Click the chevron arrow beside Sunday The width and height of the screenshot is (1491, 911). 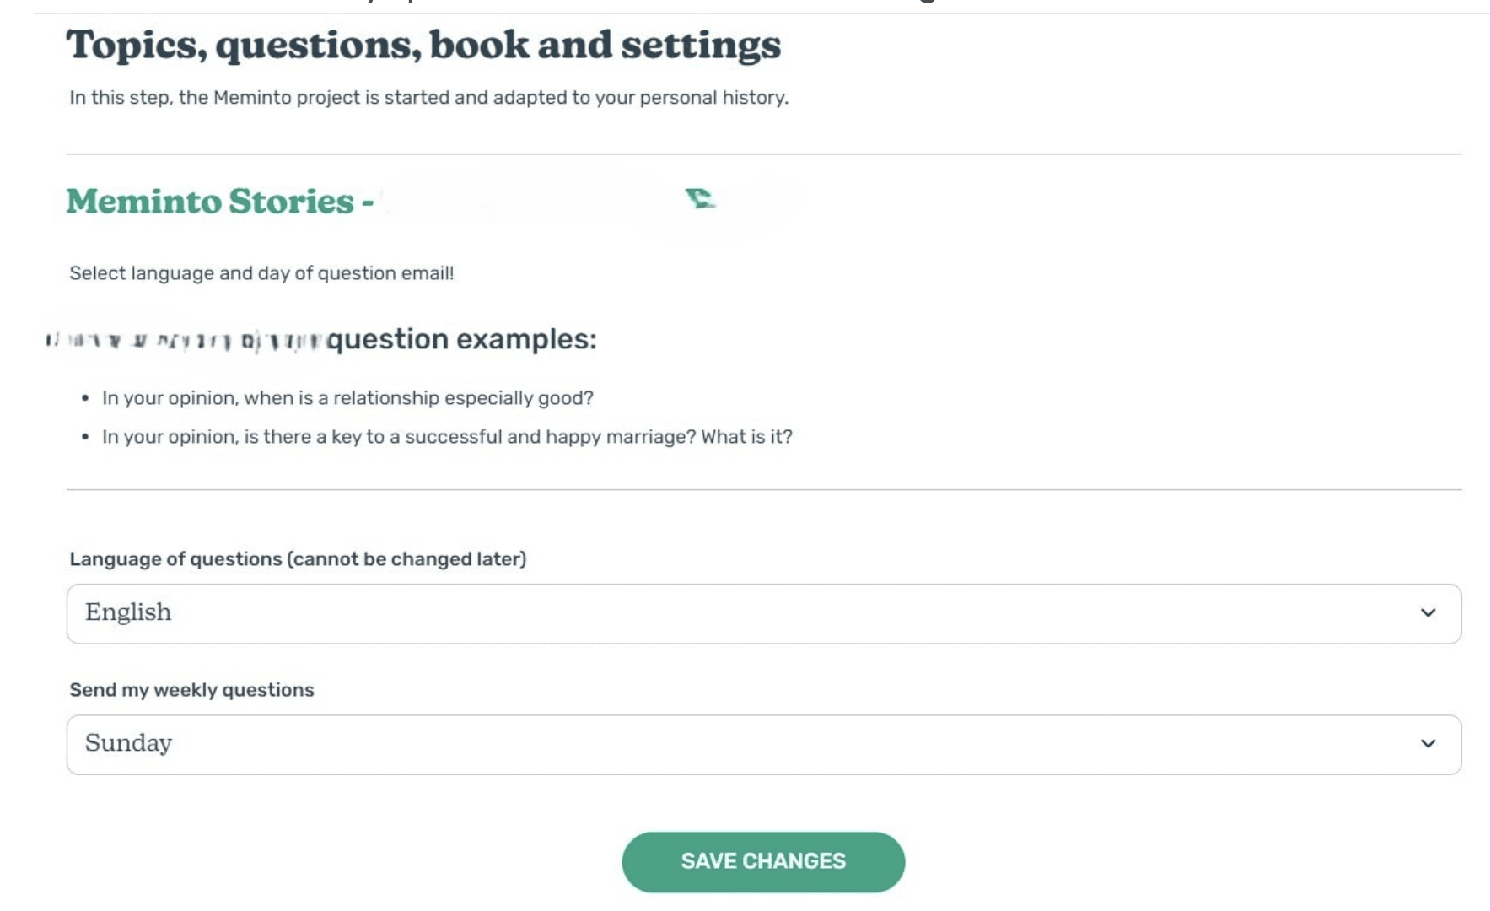[x=1428, y=744]
